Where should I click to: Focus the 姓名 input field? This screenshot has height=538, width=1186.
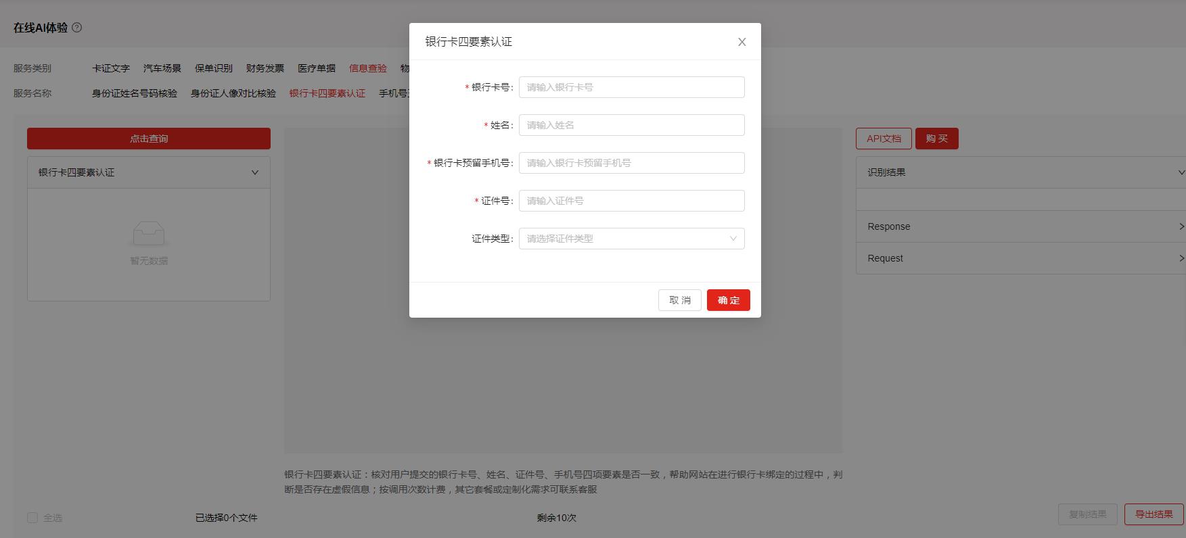(631, 125)
